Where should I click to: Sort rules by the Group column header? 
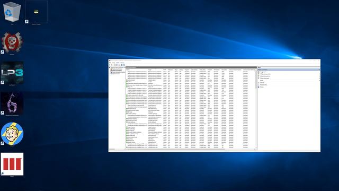coord(150,70)
